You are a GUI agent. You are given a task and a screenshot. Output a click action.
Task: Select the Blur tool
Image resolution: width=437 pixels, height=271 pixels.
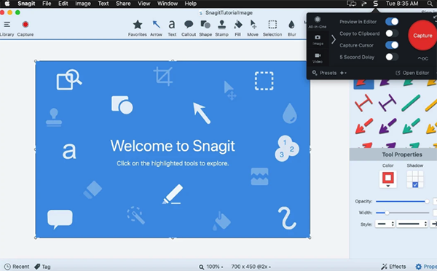[x=292, y=28]
